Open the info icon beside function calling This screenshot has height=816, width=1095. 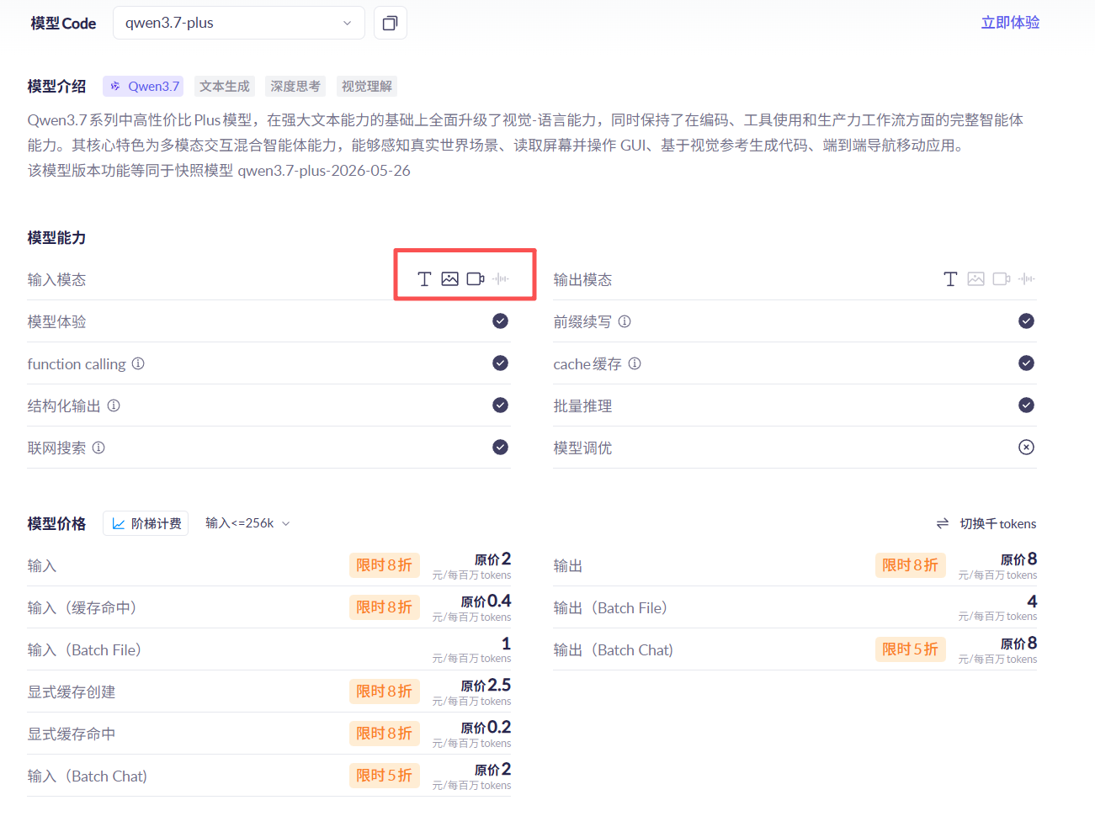pos(138,363)
